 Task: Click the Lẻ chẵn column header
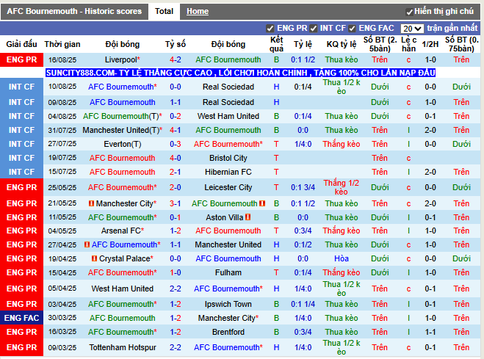408,44
